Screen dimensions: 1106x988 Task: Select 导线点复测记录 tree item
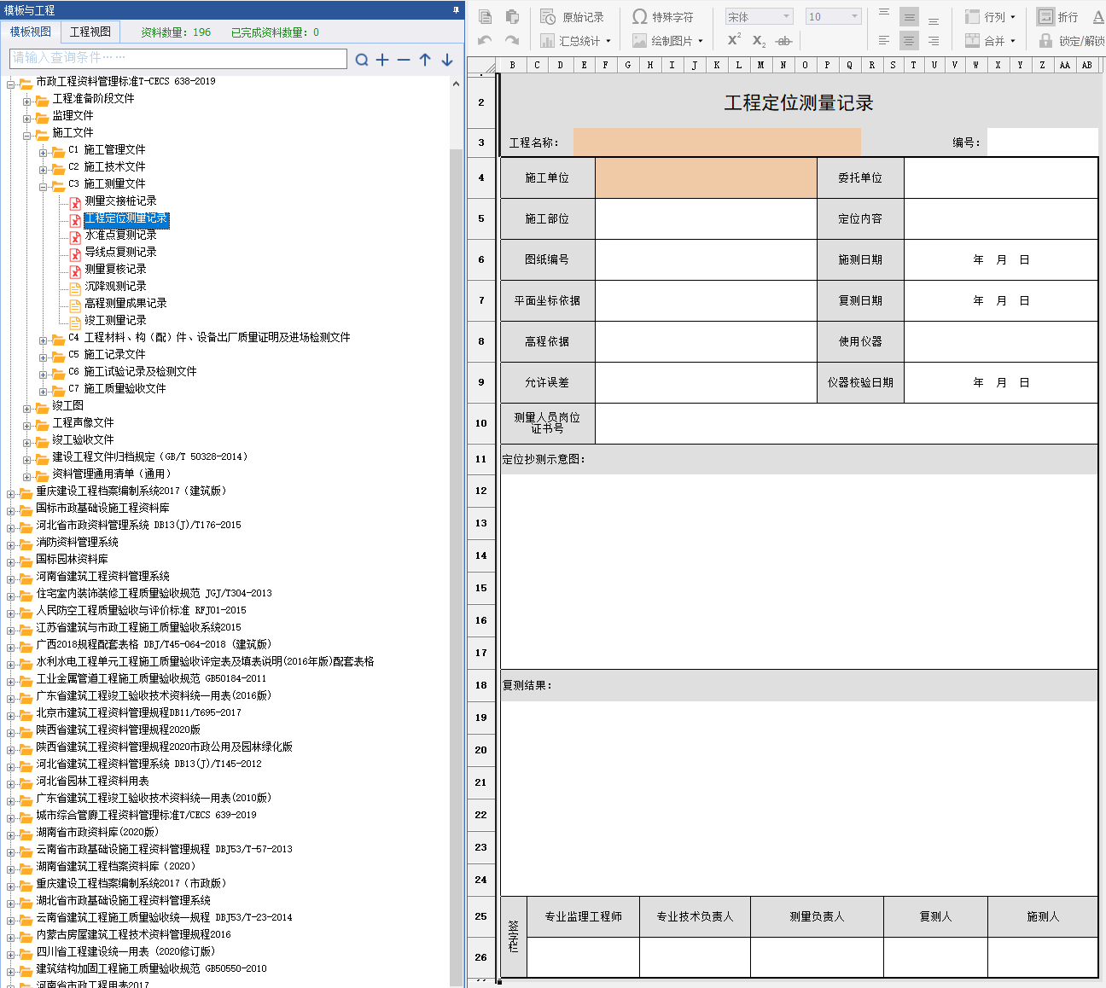pyautogui.click(x=120, y=252)
